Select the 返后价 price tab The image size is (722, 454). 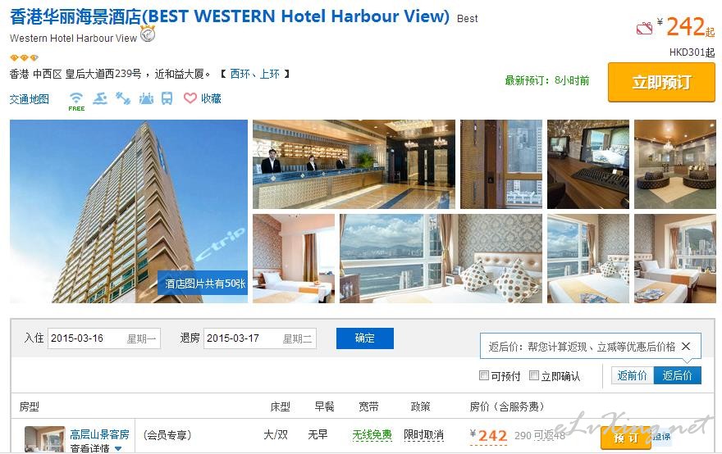678,375
